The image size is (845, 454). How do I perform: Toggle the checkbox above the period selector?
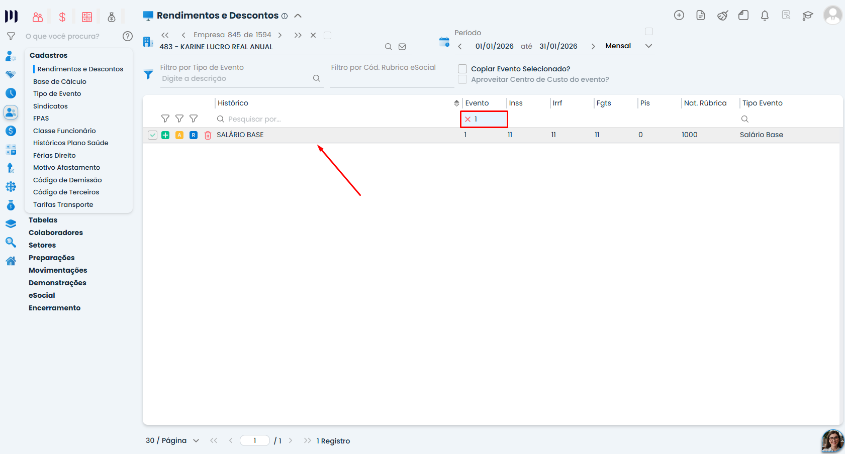[649, 32]
